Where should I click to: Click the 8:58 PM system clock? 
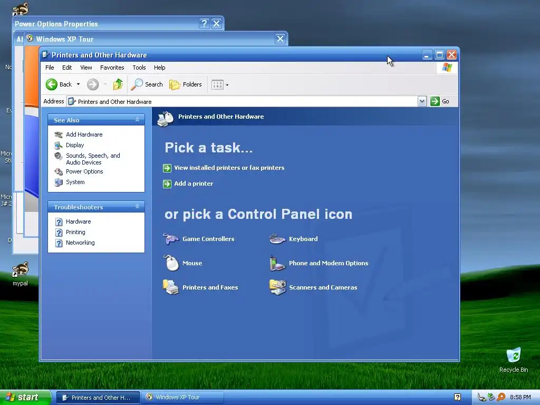coord(520,397)
